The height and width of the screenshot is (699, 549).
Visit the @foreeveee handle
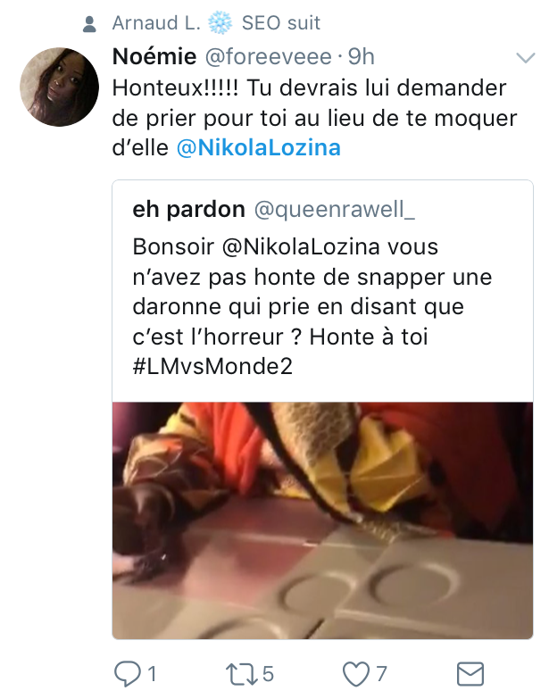(x=269, y=56)
